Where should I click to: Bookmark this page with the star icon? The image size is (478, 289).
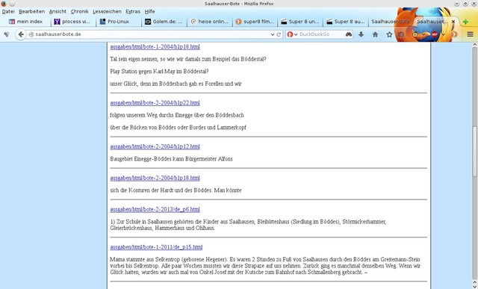[x=389, y=34]
